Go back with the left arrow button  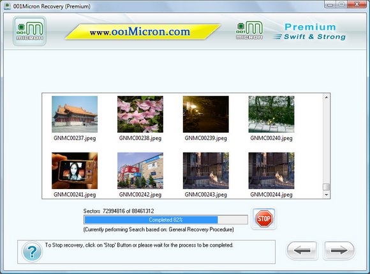pos(302,250)
